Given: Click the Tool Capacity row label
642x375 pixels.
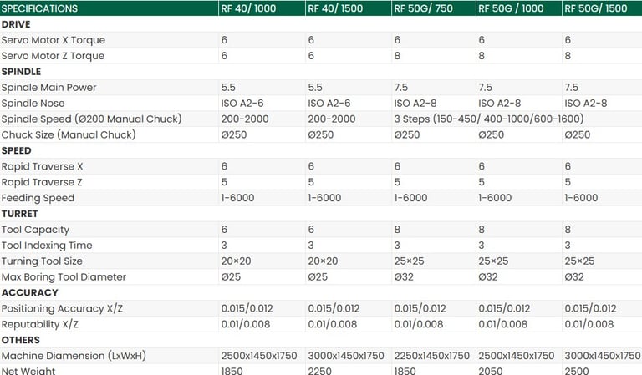Looking at the screenshot, I should (x=35, y=230).
